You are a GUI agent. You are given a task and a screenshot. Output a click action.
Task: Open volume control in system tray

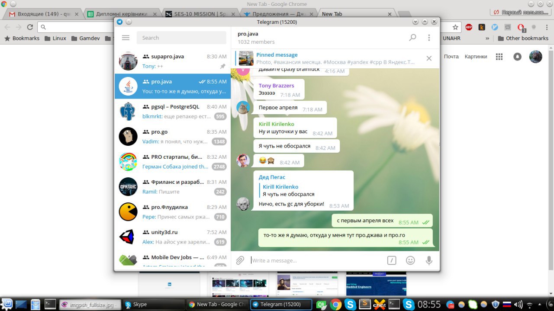(518, 305)
